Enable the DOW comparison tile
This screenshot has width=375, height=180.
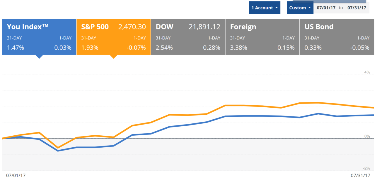point(188,37)
